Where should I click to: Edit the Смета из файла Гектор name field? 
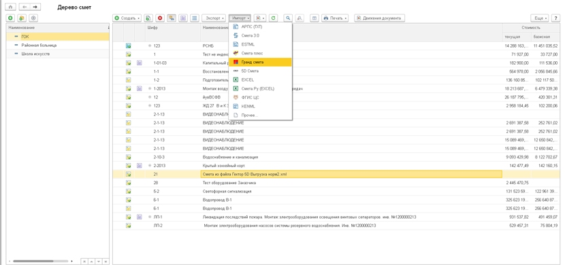(351, 174)
